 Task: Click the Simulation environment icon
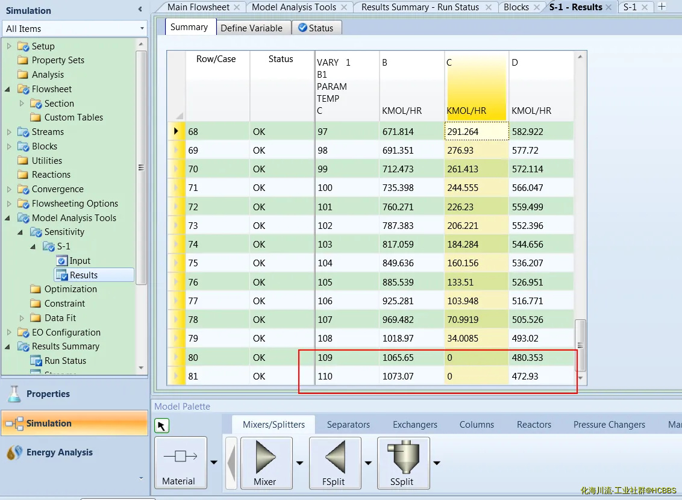[14, 423]
